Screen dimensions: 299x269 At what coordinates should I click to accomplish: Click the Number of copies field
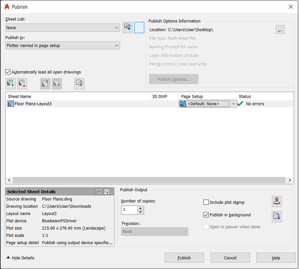click(x=129, y=210)
